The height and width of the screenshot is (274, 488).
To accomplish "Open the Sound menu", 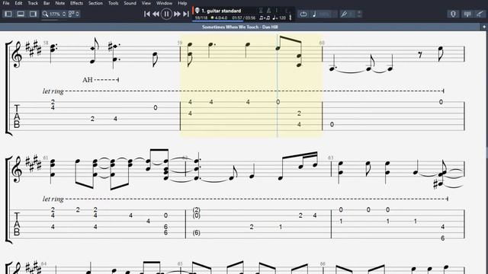I will pos(130,3).
